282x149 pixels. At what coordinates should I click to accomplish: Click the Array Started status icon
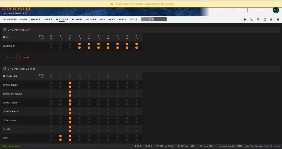[x=4, y=146]
